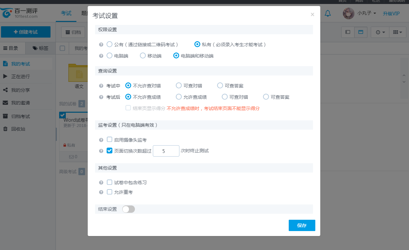Click help icon beside 电脑端 option
The height and width of the screenshot is (250, 409).
(x=101, y=56)
